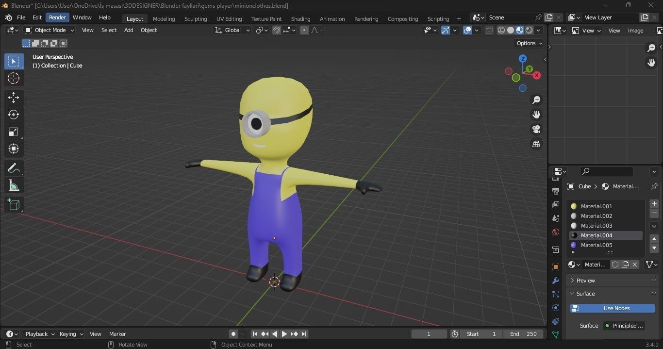Open the Render menu
Viewport: 663px width, 349px height.
tap(57, 17)
